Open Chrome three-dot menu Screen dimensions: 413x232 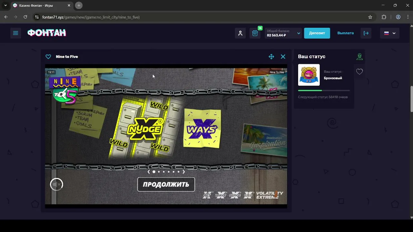pyautogui.click(x=408, y=17)
